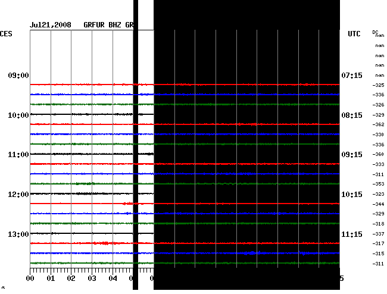Click the DC value -317
This screenshot has height=294, width=387.
(x=378, y=243)
